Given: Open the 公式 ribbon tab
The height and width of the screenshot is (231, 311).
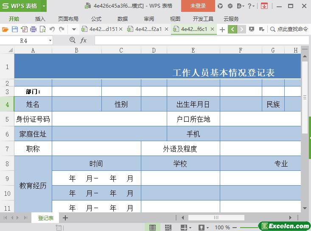Looking at the screenshot, I should point(96,19).
